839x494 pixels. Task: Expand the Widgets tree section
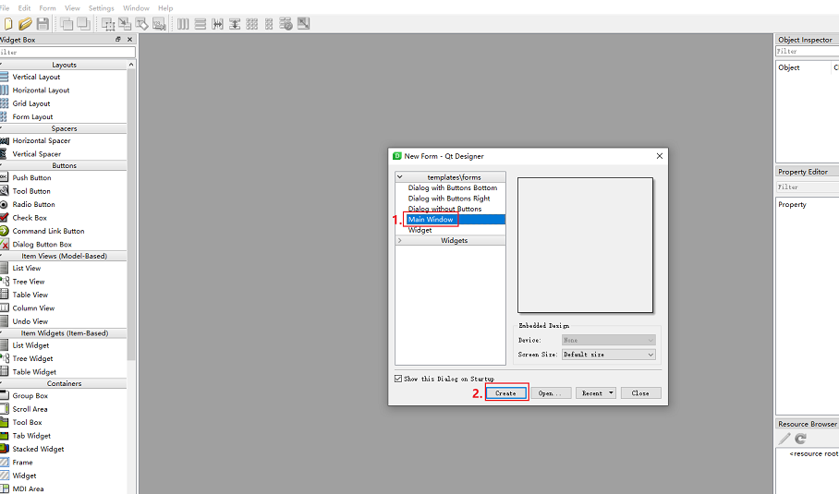click(400, 241)
